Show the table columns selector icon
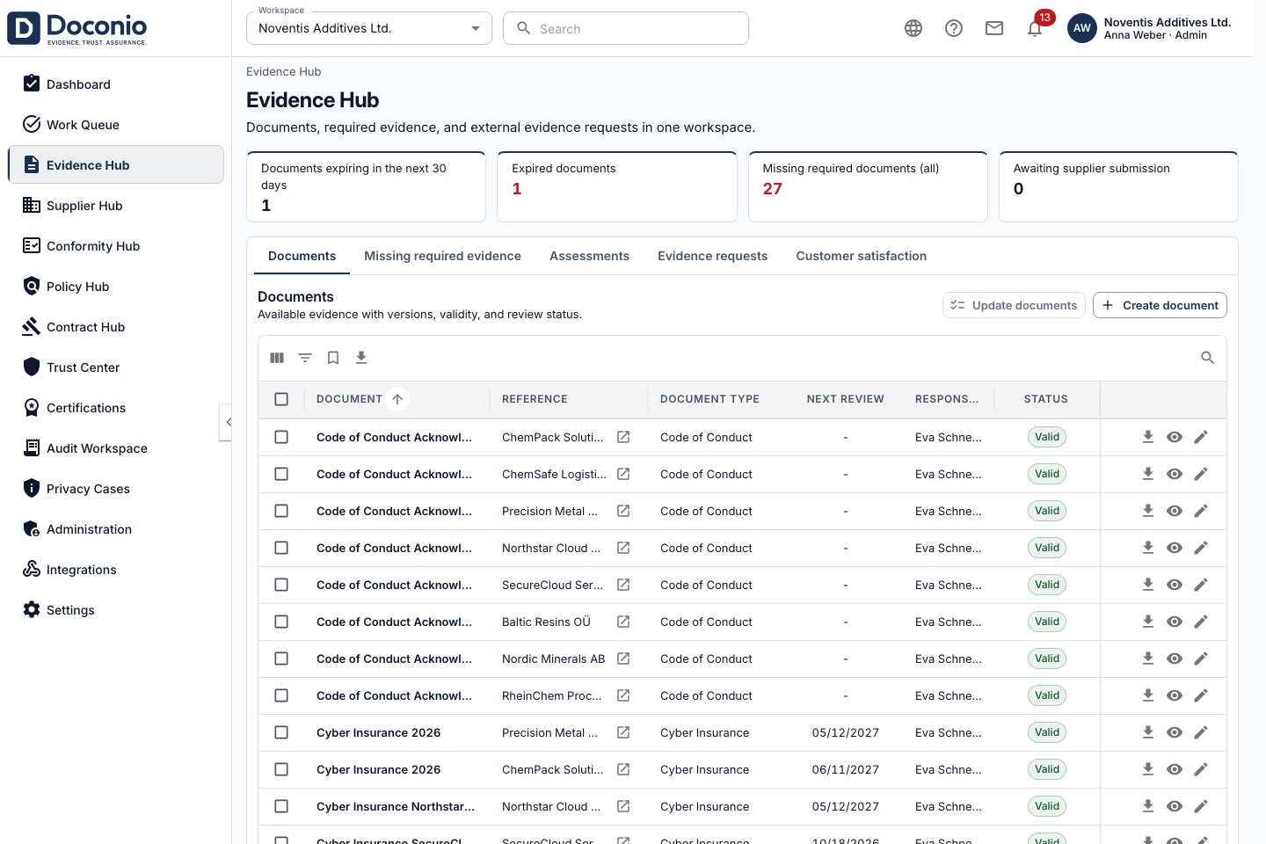 (277, 358)
